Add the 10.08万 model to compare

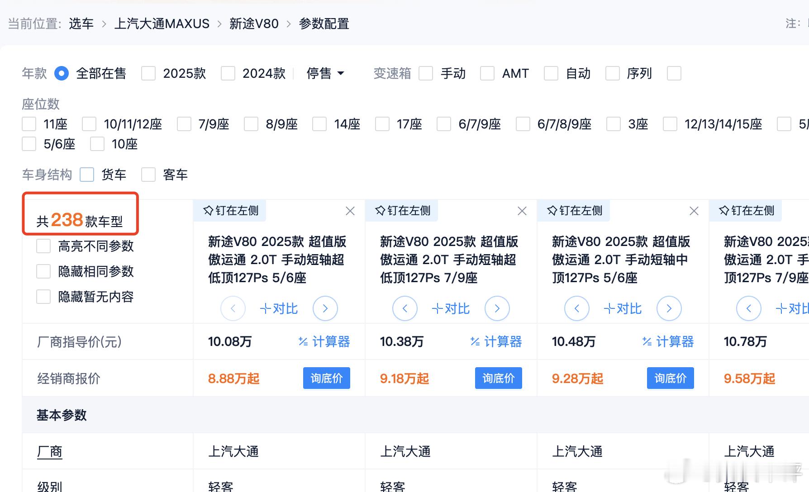[279, 309]
